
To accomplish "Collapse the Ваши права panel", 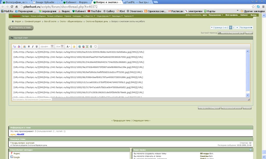I will click(x=251, y=150).
